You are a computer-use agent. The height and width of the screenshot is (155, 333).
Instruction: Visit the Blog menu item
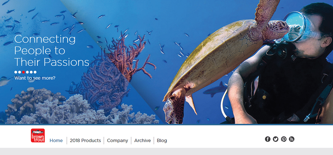(x=162, y=141)
